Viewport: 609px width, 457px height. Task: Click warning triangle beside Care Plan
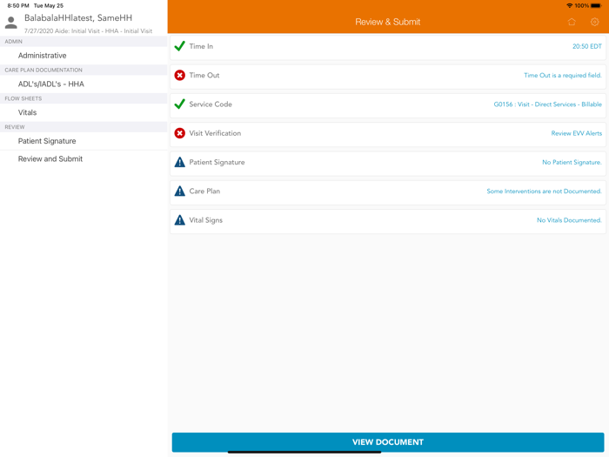point(179,192)
